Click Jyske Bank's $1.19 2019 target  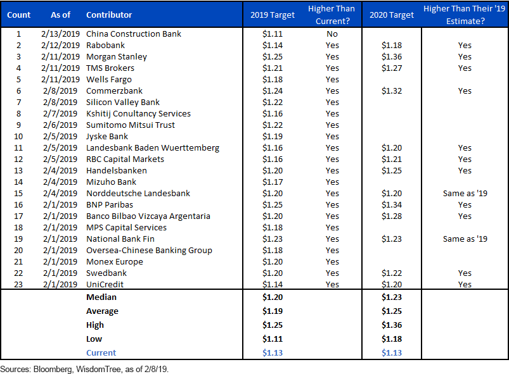coord(273,136)
